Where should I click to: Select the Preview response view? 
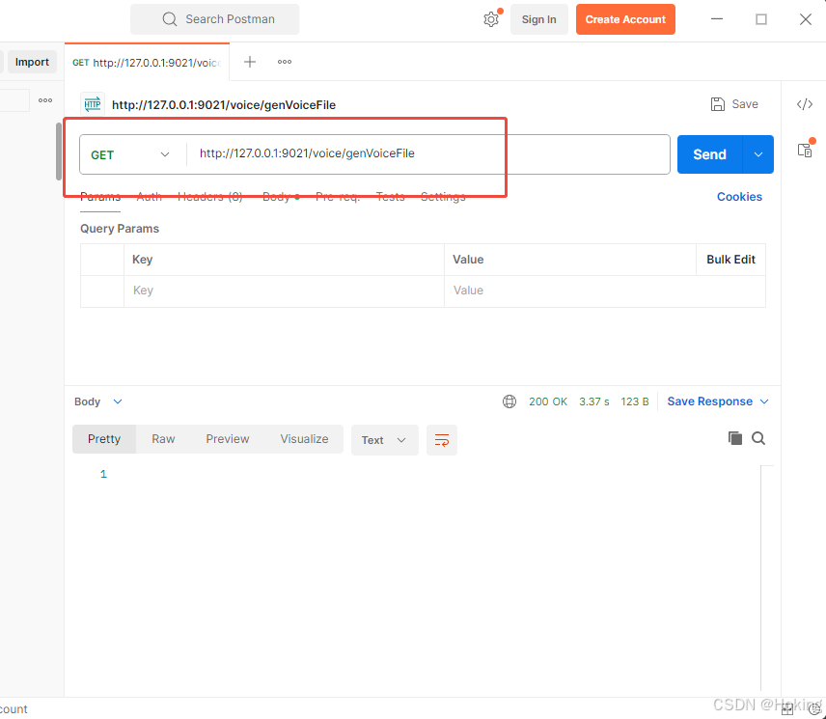[x=228, y=439]
